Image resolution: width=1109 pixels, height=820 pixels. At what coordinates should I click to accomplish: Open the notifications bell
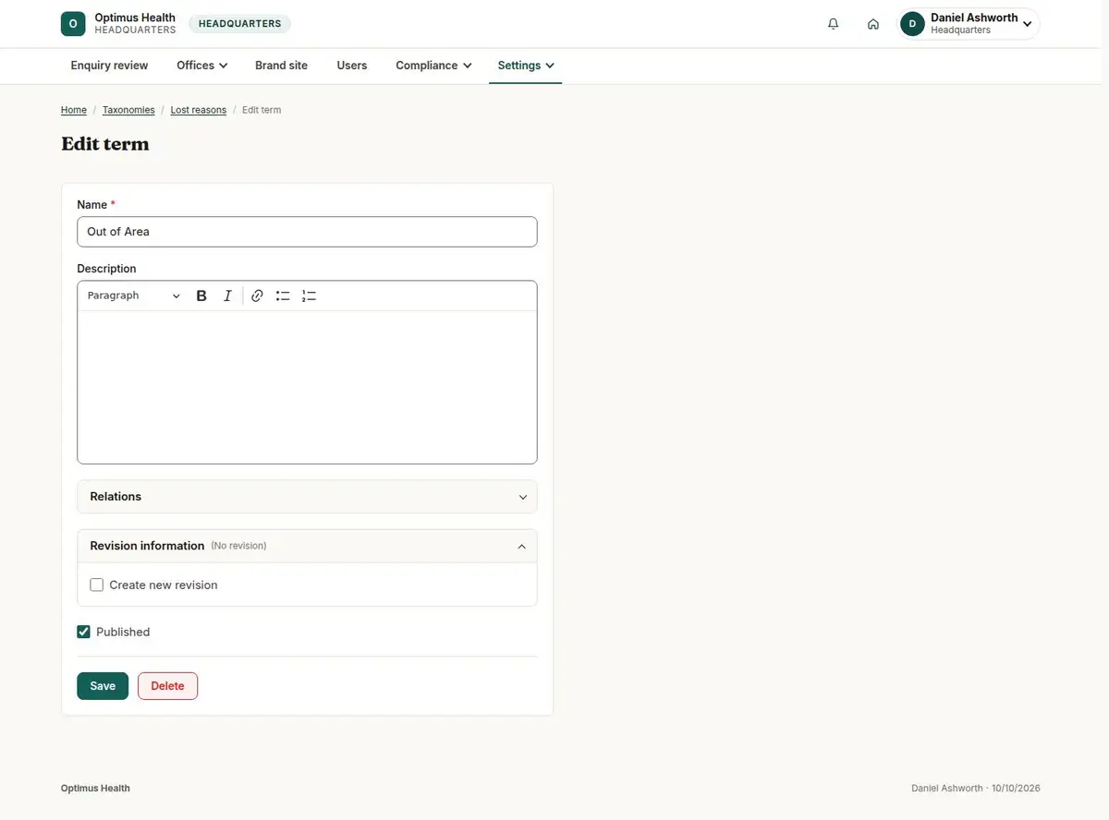(x=834, y=24)
